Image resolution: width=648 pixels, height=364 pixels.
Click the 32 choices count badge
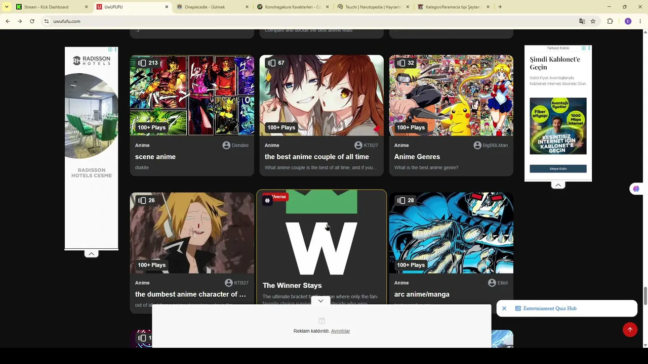point(406,63)
